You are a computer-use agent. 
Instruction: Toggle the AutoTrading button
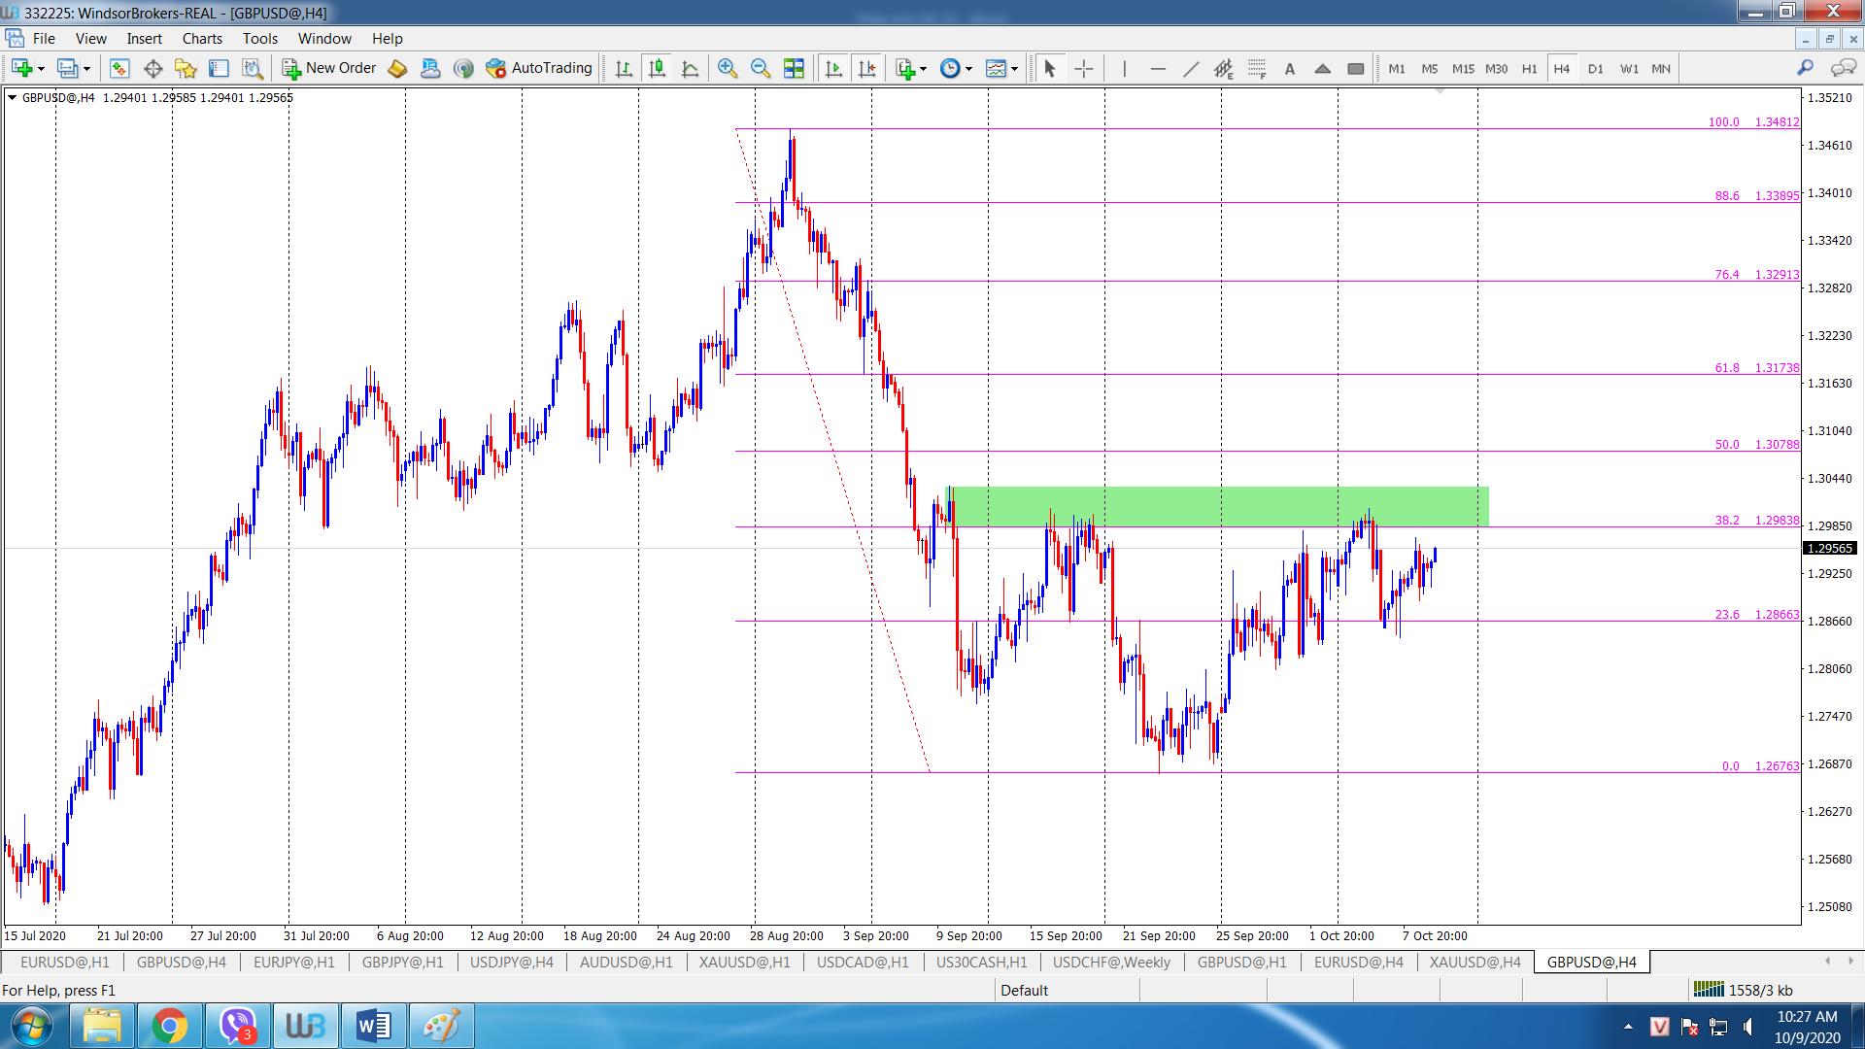coord(539,68)
